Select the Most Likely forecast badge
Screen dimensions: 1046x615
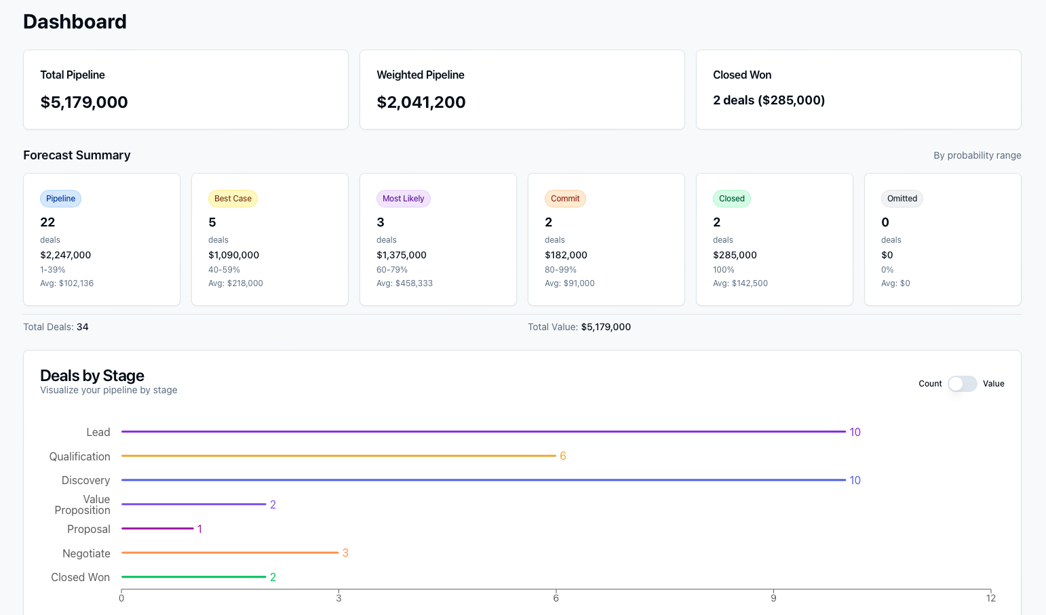(x=403, y=199)
